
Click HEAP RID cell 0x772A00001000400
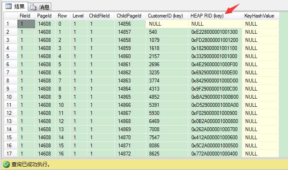tap(215, 154)
